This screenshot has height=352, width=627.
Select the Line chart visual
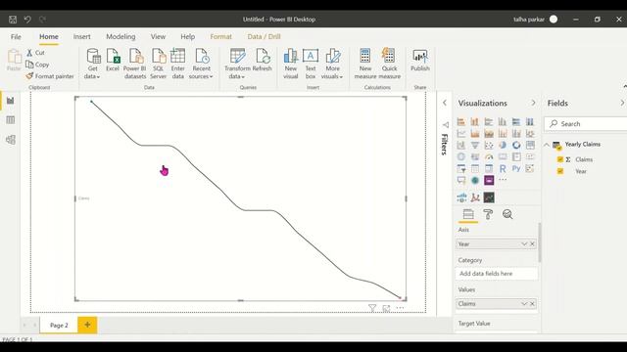[x=461, y=133]
